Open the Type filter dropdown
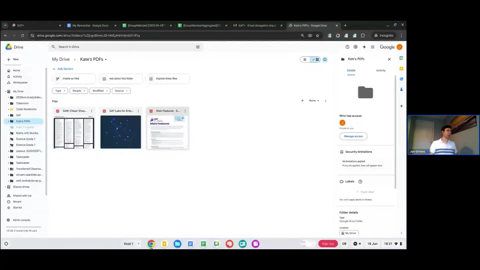The height and width of the screenshot is (270, 480). 60,91
